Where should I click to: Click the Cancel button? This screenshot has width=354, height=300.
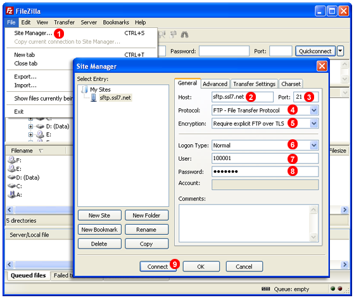244,266
